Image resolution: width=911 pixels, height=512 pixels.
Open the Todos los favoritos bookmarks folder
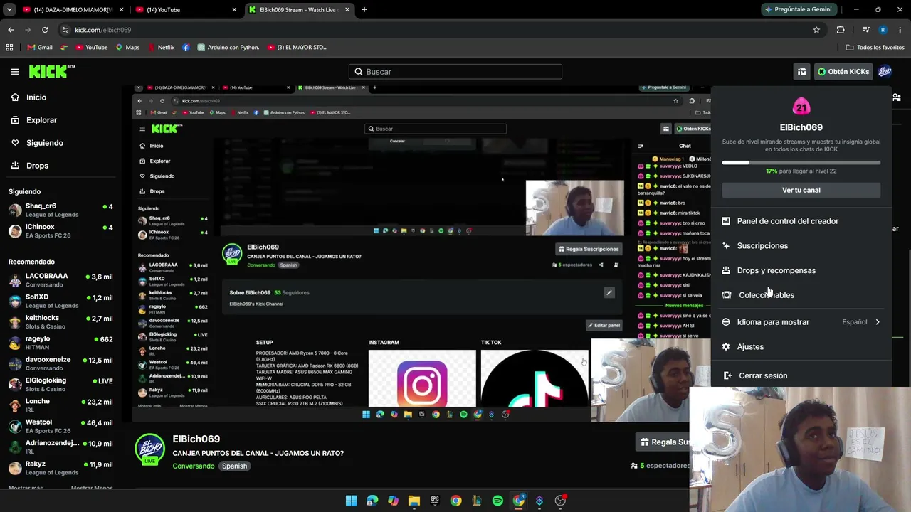875,48
